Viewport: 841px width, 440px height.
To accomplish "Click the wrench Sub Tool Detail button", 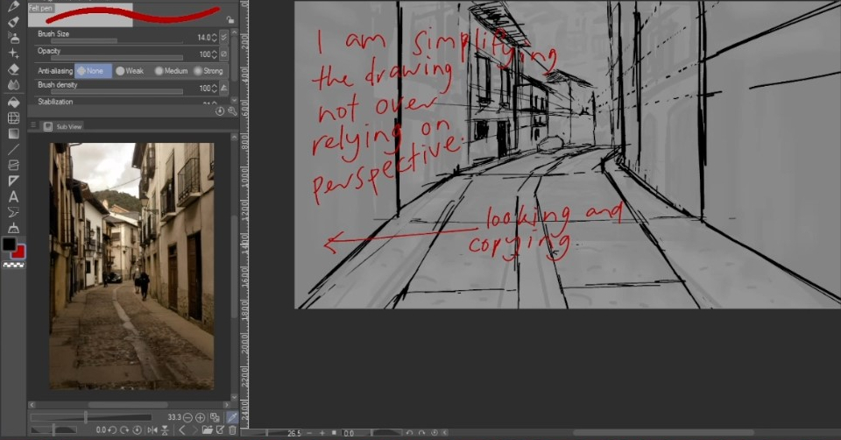I will (232, 111).
